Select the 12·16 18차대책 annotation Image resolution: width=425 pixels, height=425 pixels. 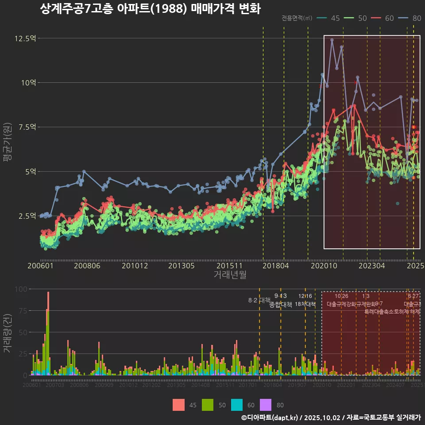click(305, 301)
